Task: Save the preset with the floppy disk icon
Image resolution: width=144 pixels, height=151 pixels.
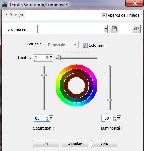Action: [x=114, y=29]
